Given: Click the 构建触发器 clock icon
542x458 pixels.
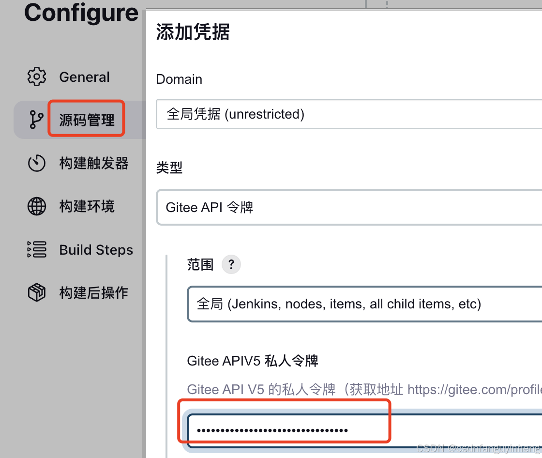Looking at the screenshot, I should [x=37, y=163].
